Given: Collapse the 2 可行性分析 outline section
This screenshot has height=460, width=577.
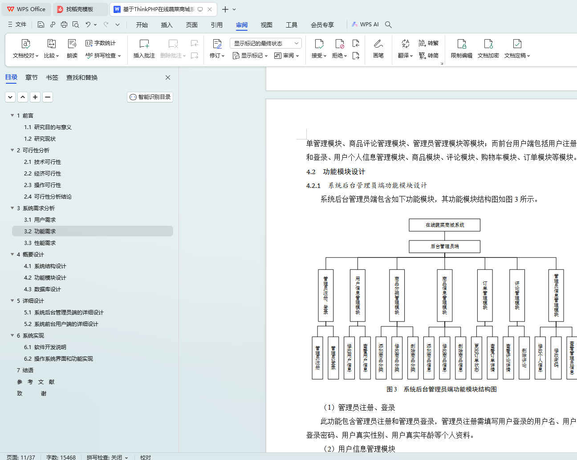Looking at the screenshot, I should pos(12,150).
